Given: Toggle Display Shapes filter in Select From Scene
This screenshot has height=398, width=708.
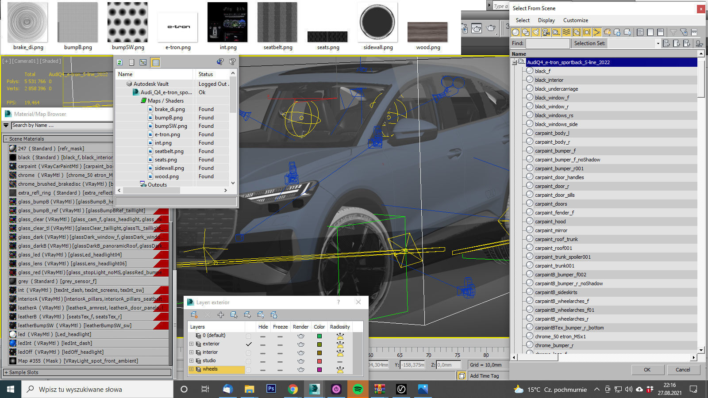Looking at the screenshot, I should (x=526, y=32).
